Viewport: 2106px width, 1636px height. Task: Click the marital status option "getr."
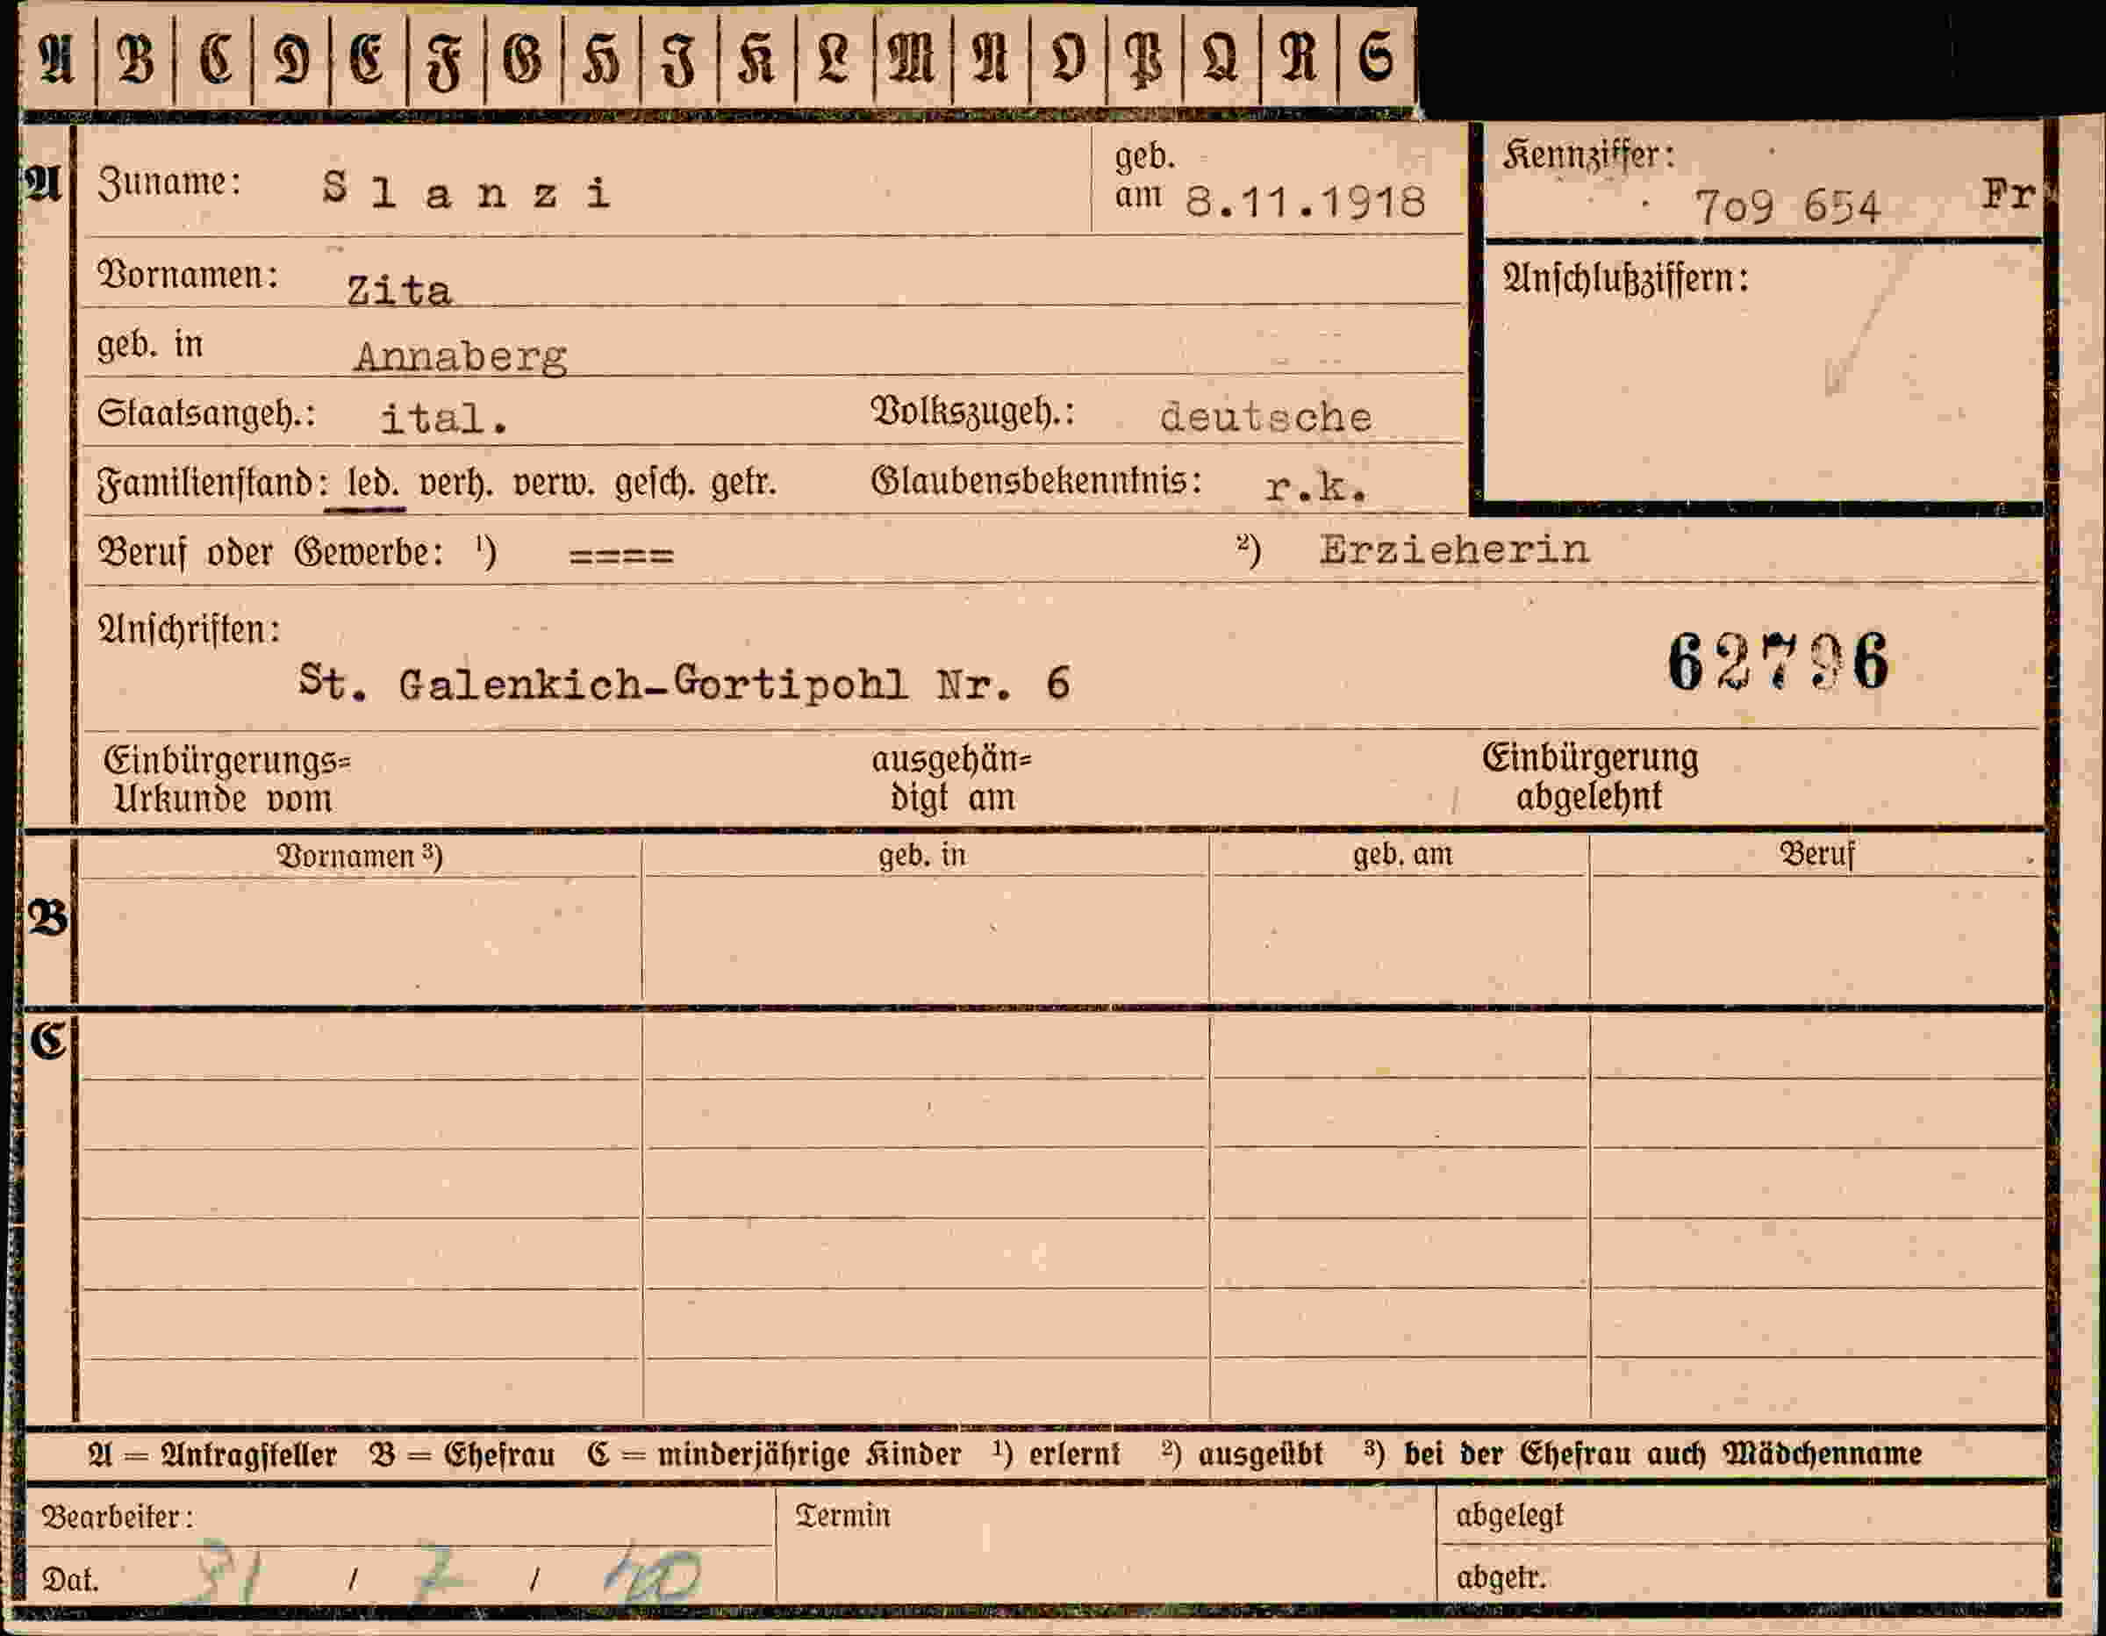[743, 483]
